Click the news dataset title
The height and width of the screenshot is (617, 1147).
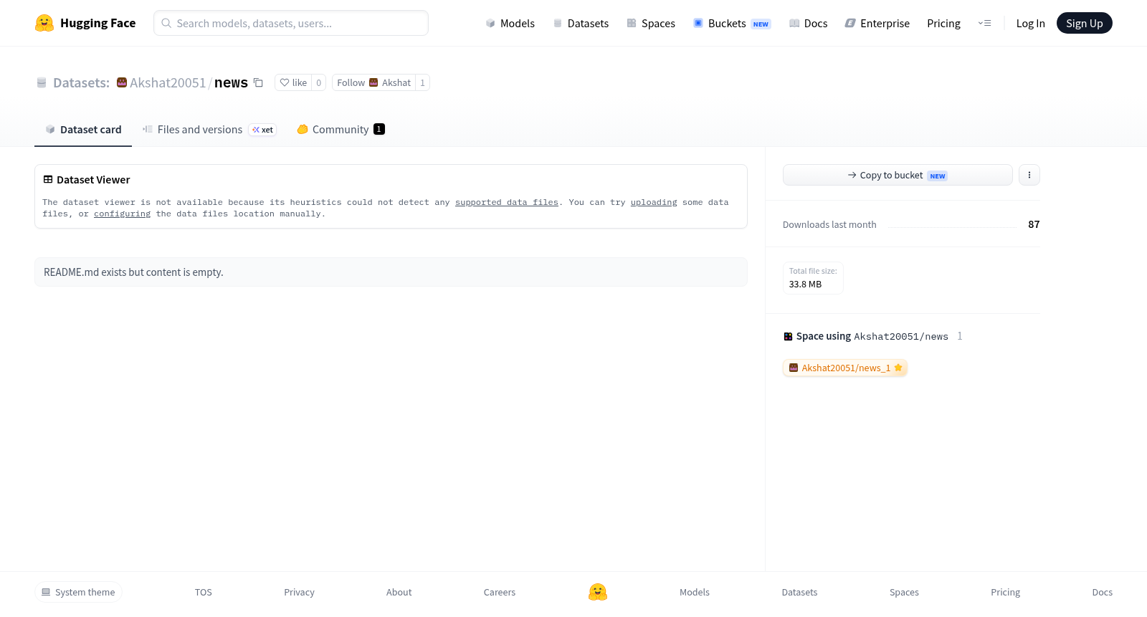coord(231,82)
